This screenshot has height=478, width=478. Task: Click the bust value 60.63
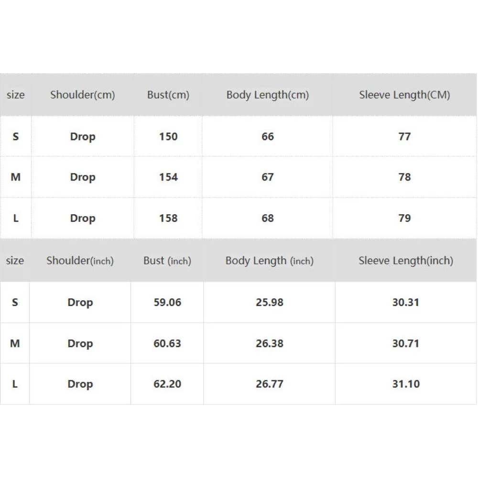tap(167, 343)
